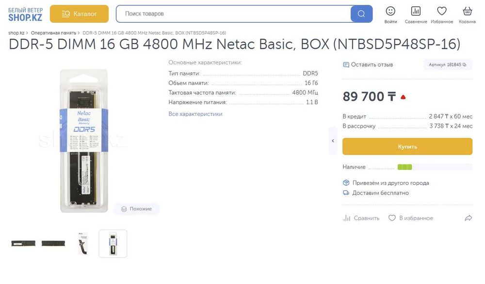Open Похожие similar products button

coord(136,209)
